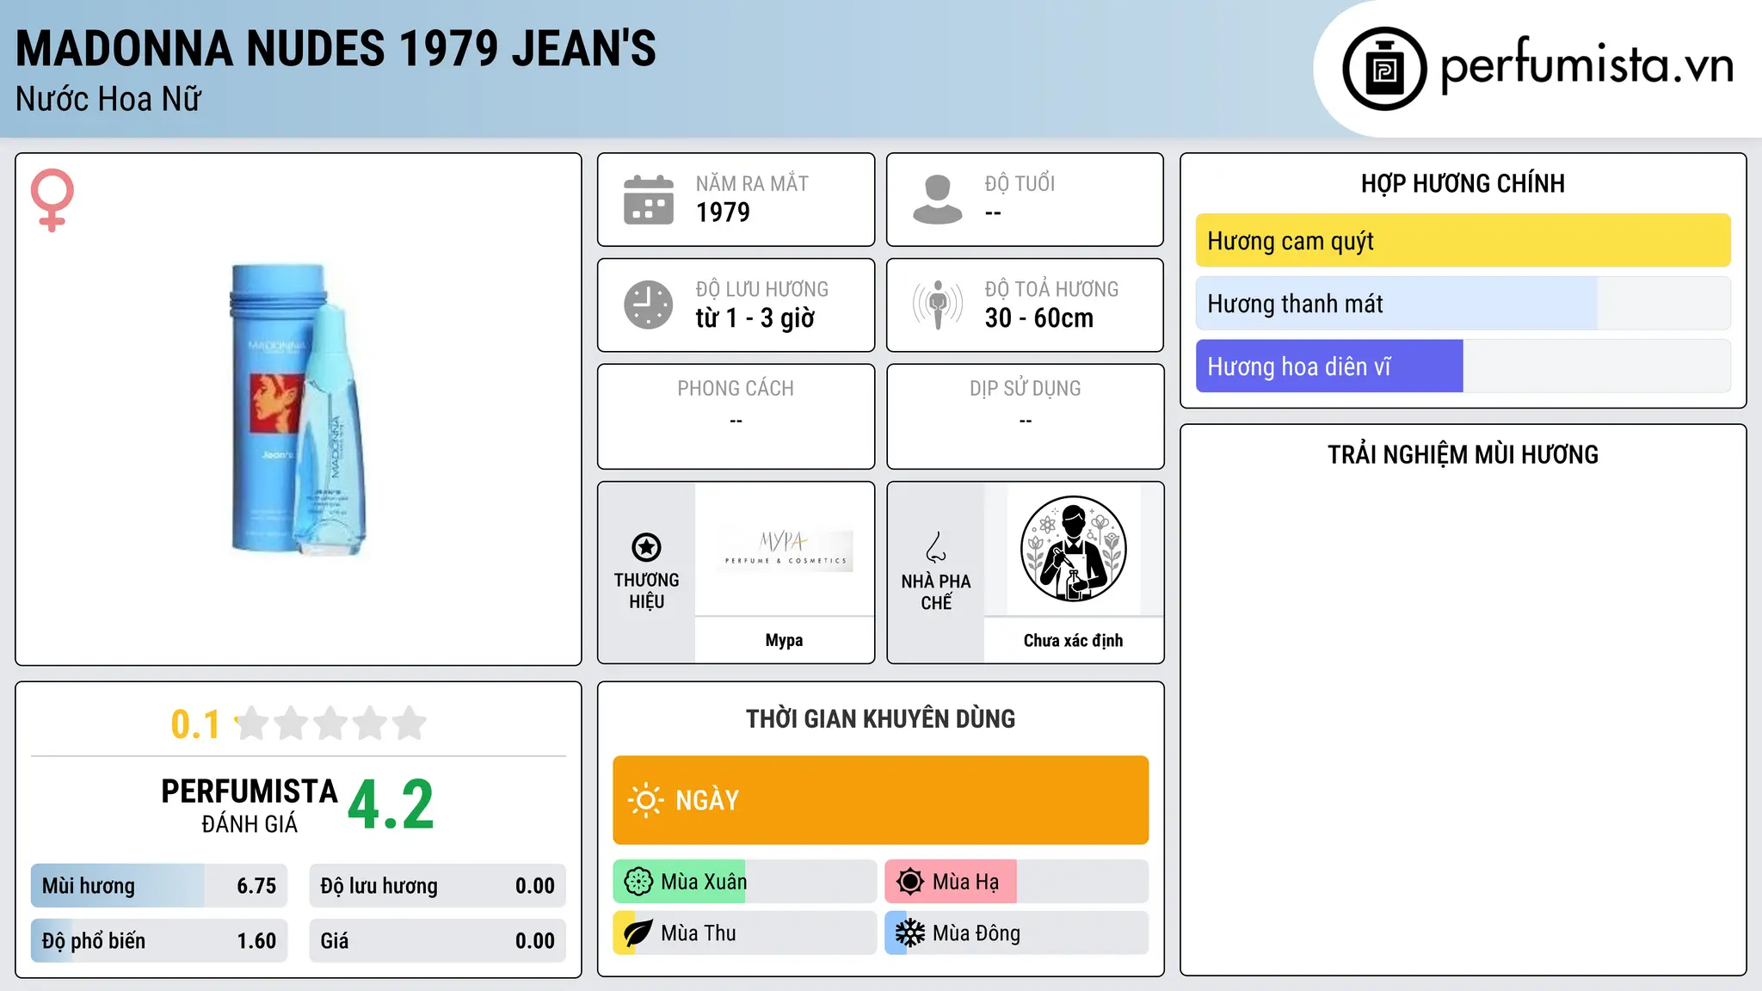
Task: Click the Độ phổ biến 1.60 score bar
Action: tap(159, 941)
